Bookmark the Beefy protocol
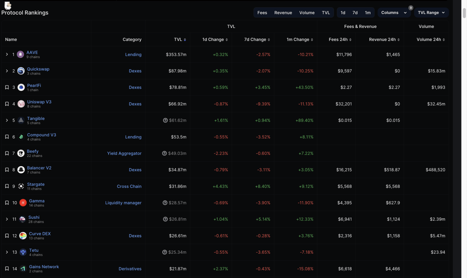 click(7, 153)
